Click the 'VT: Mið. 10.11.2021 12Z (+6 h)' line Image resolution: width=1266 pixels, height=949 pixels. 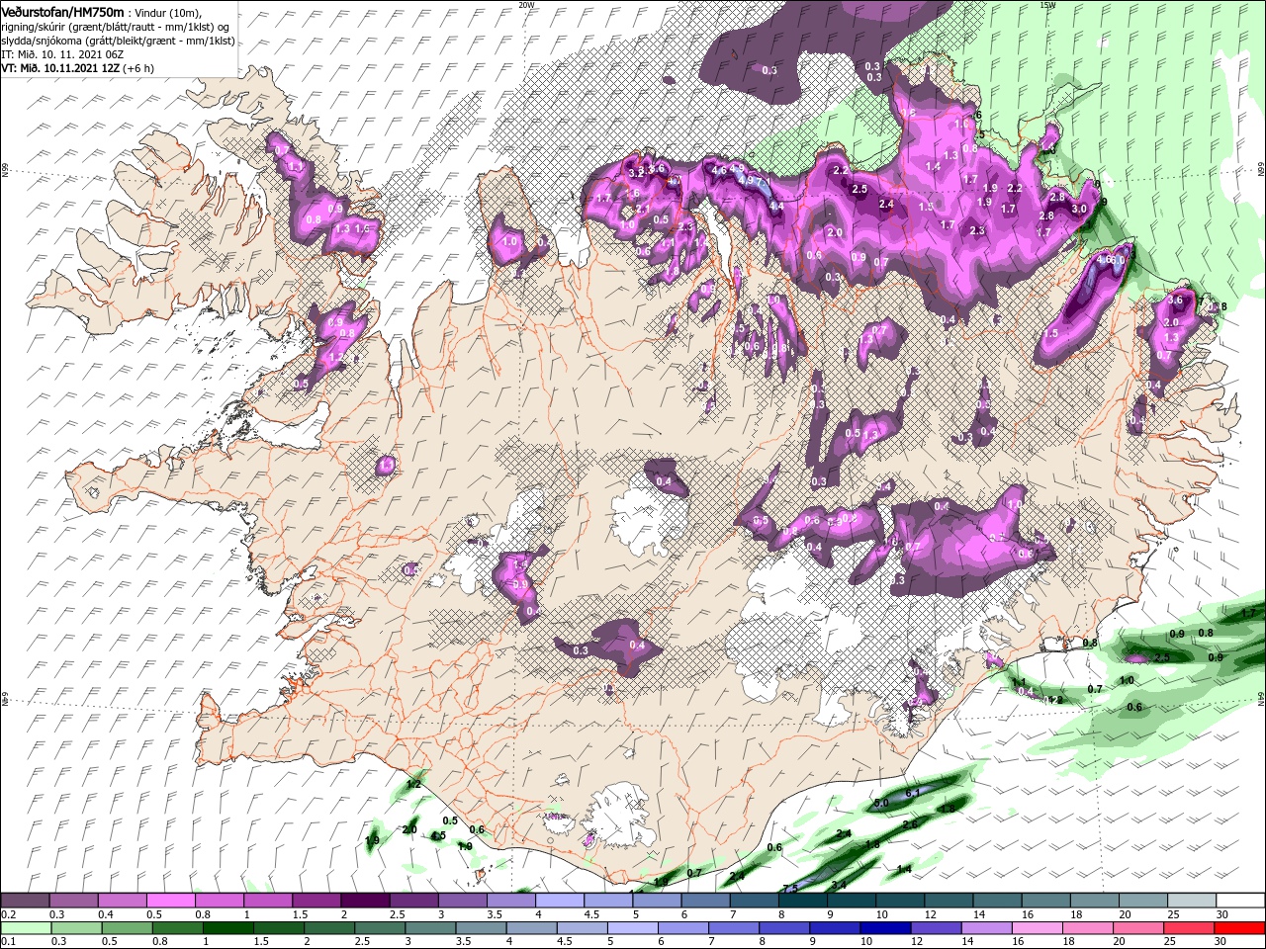tap(78, 68)
